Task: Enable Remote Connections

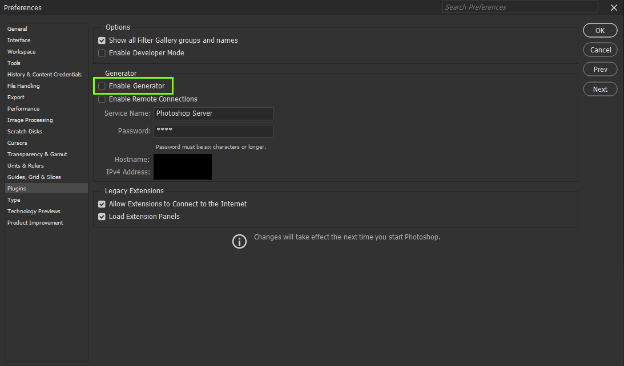Action: 102,99
